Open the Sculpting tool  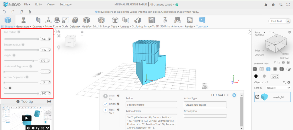tap(138, 22)
